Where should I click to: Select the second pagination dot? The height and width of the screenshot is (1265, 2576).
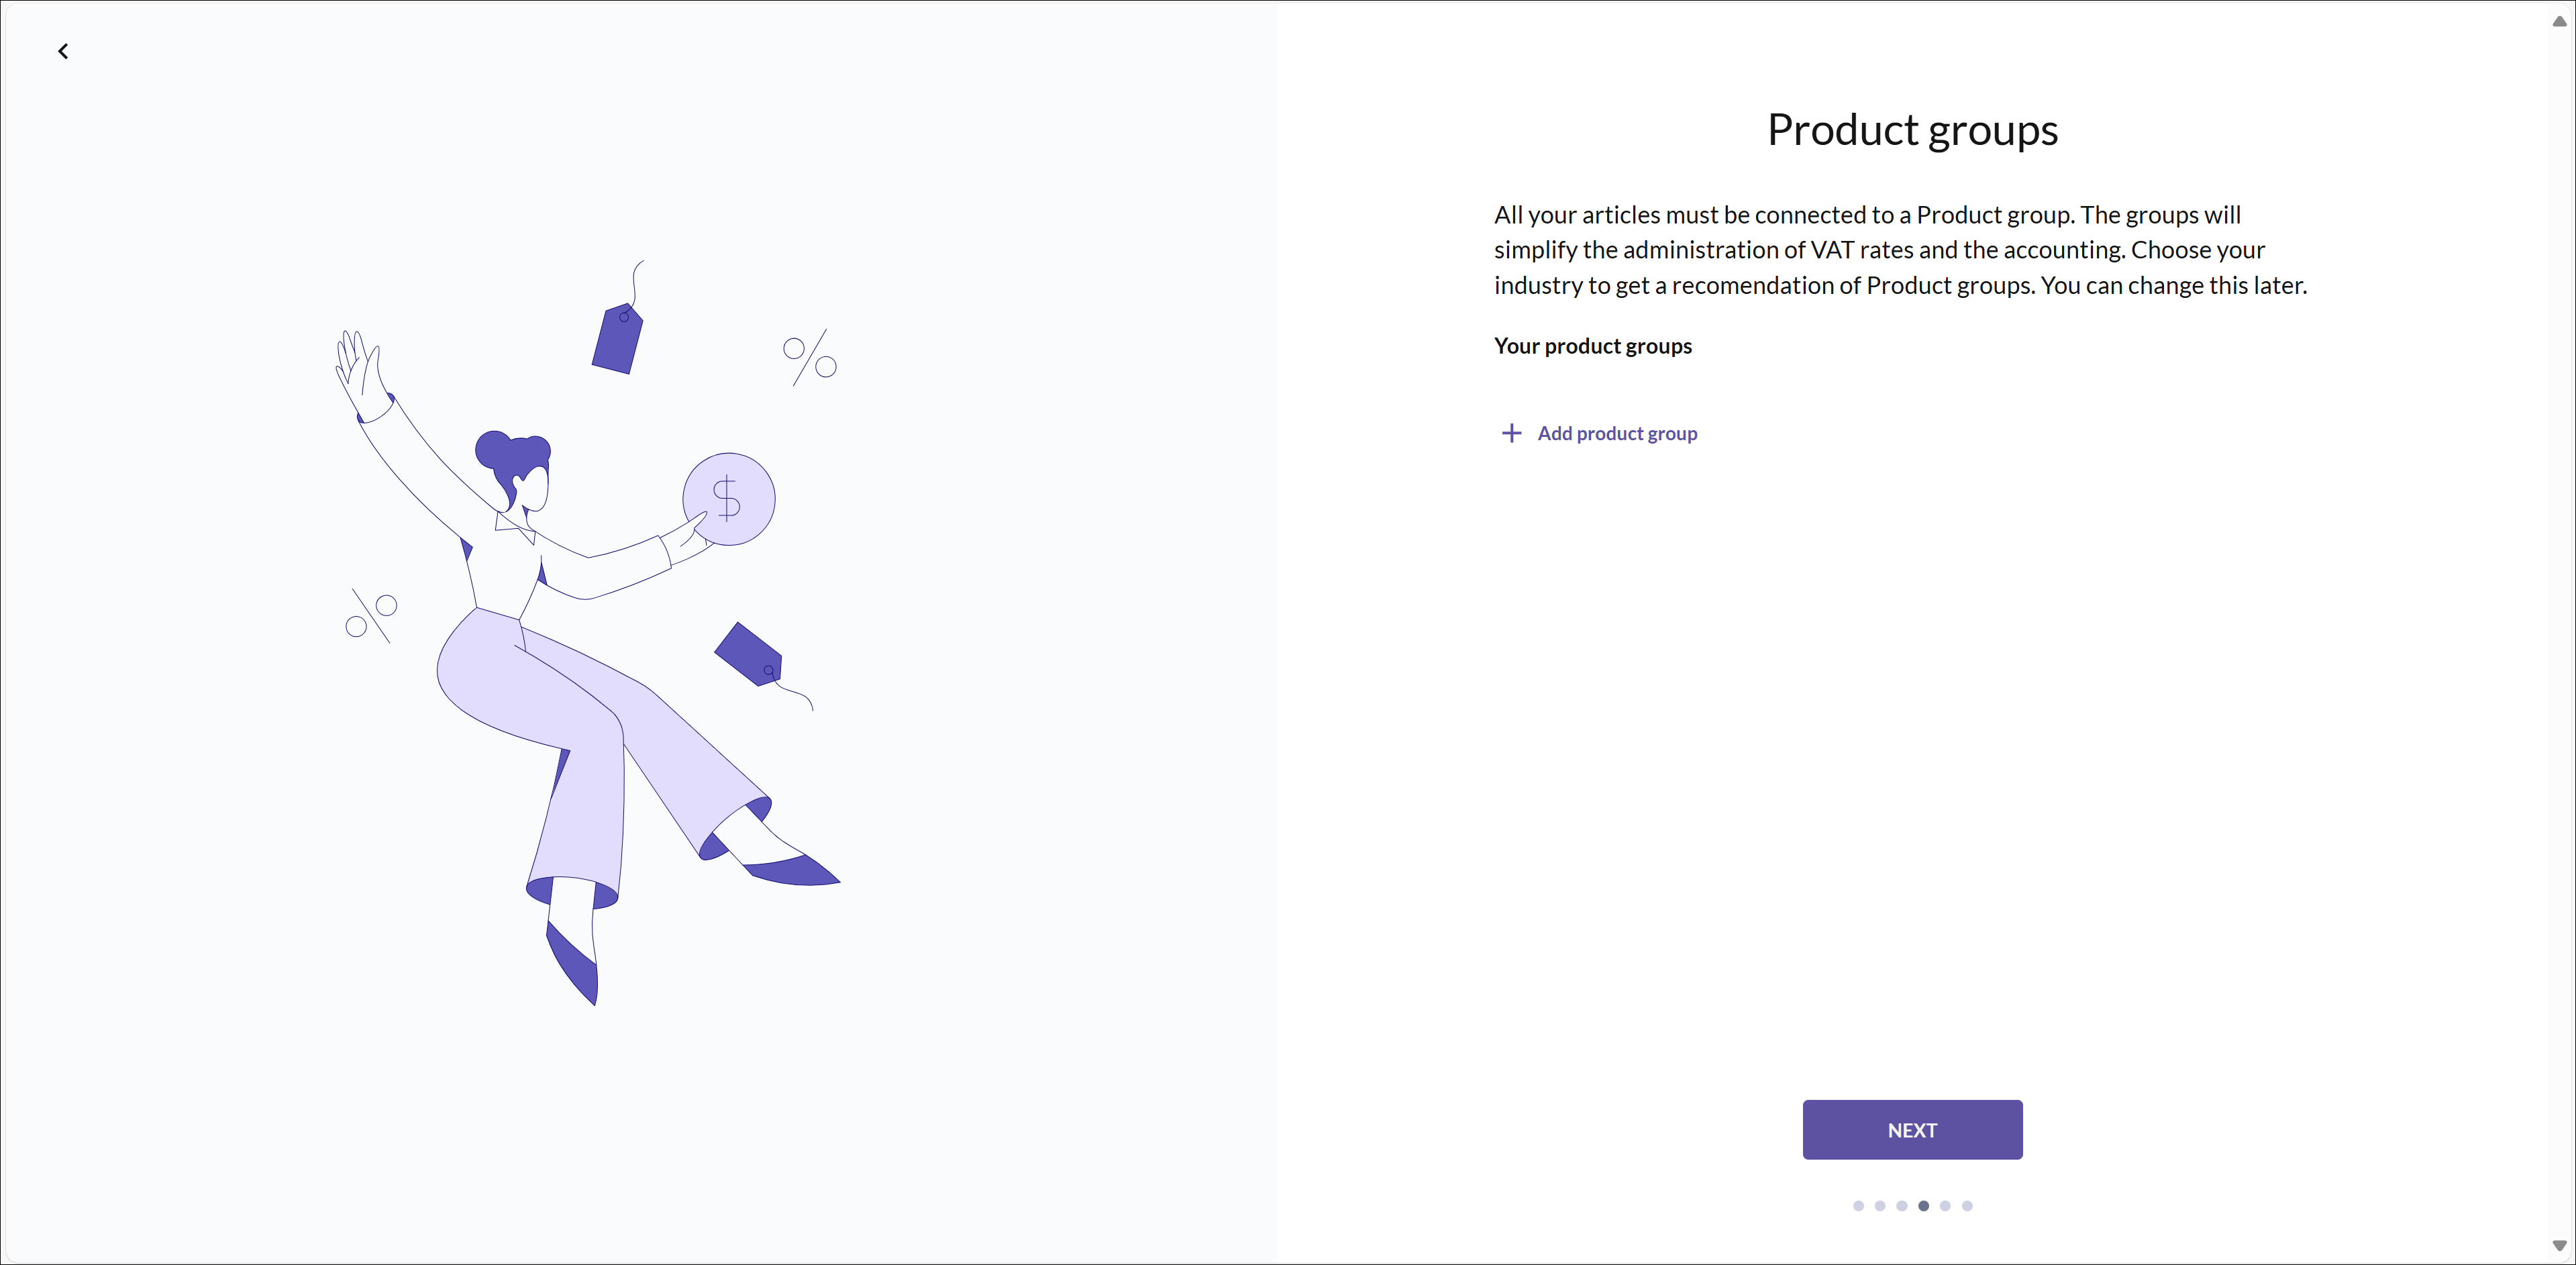coord(1880,1206)
